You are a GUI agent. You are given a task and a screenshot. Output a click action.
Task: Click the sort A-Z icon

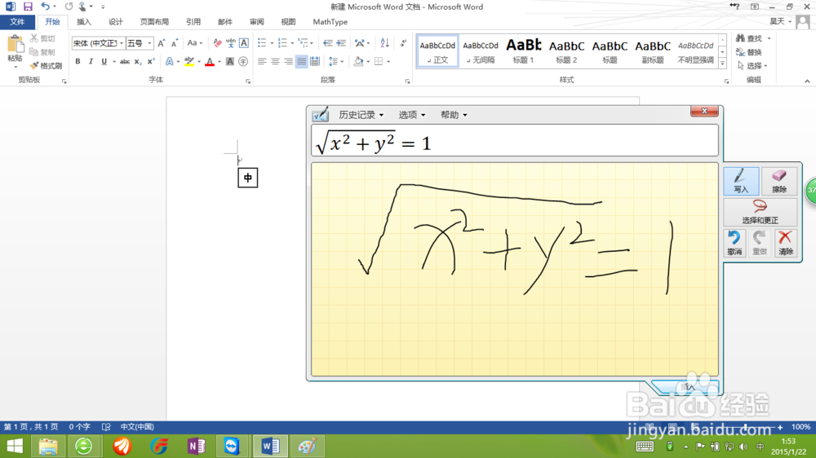[384, 43]
